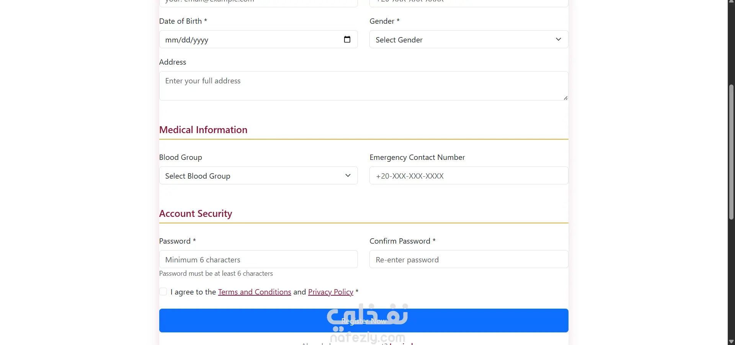This screenshot has height=345, width=735.
Task: Focus the Emergency Contact Number field
Action: (469, 176)
